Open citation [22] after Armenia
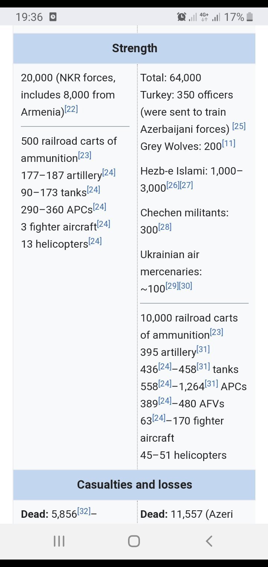Viewport: 268px width, 567px height. pyautogui.click(x=71, y=109)
